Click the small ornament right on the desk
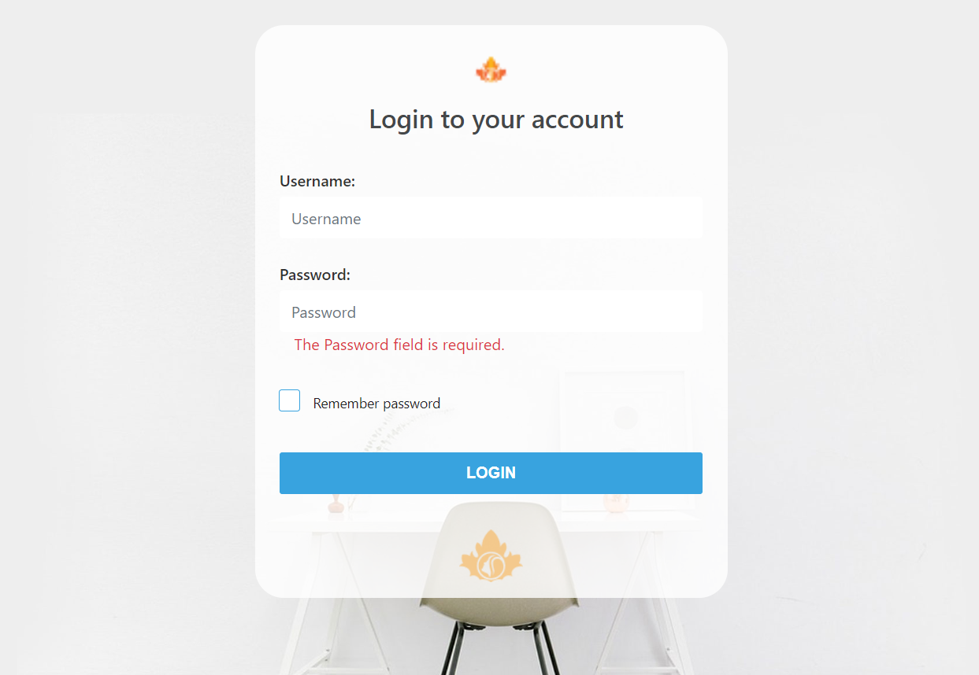 pos(616,503)
